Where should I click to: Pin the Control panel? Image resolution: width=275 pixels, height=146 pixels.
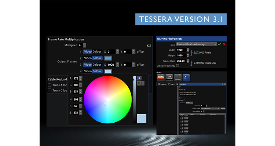click(223, 84)
